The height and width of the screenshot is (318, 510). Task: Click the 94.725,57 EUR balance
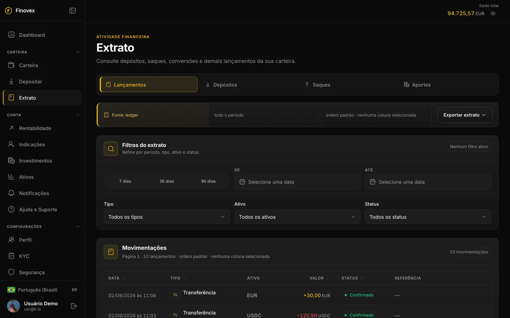466,13
